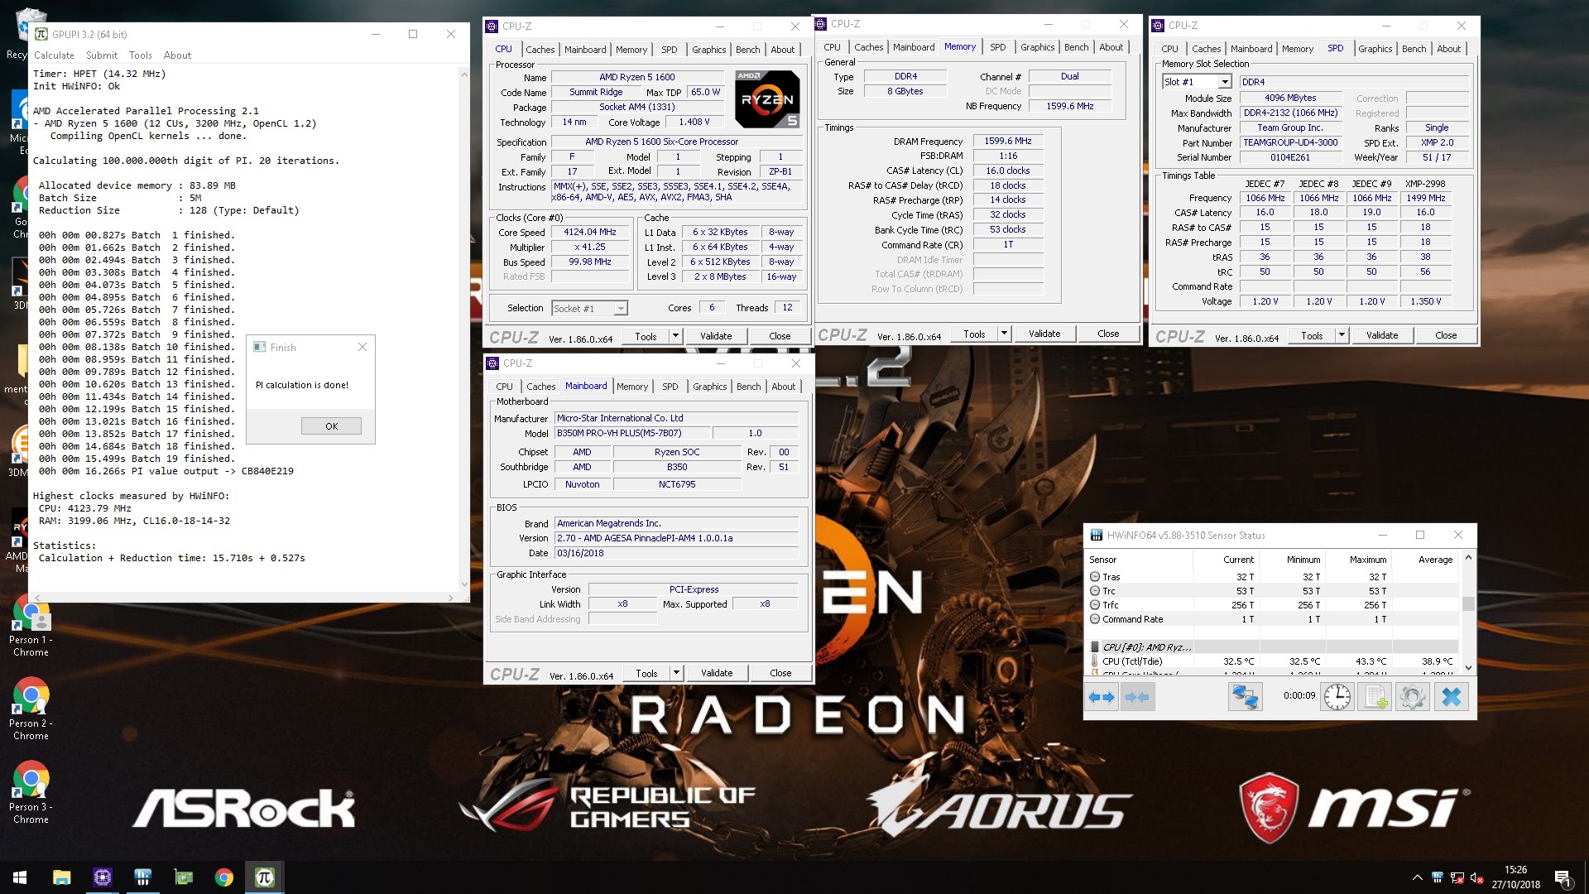Click HWiNFO Sensor column header

[1139, 560]
